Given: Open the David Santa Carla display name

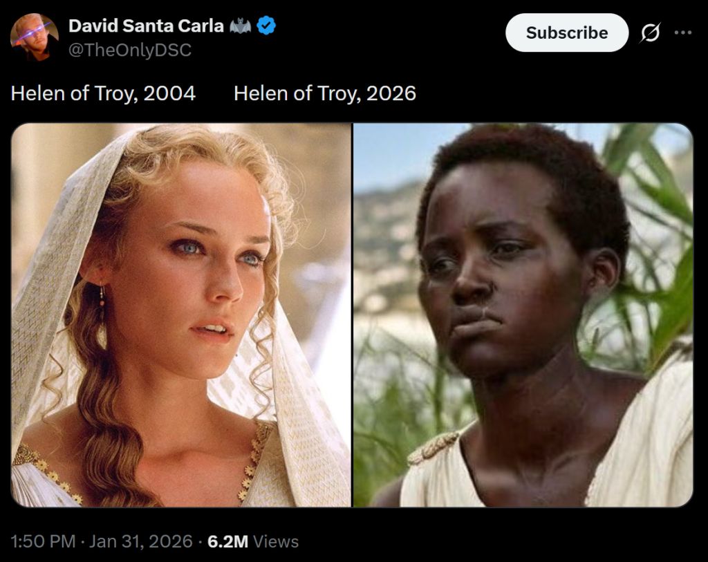Looking at the screenshot, I should click(x=146, y=26).
